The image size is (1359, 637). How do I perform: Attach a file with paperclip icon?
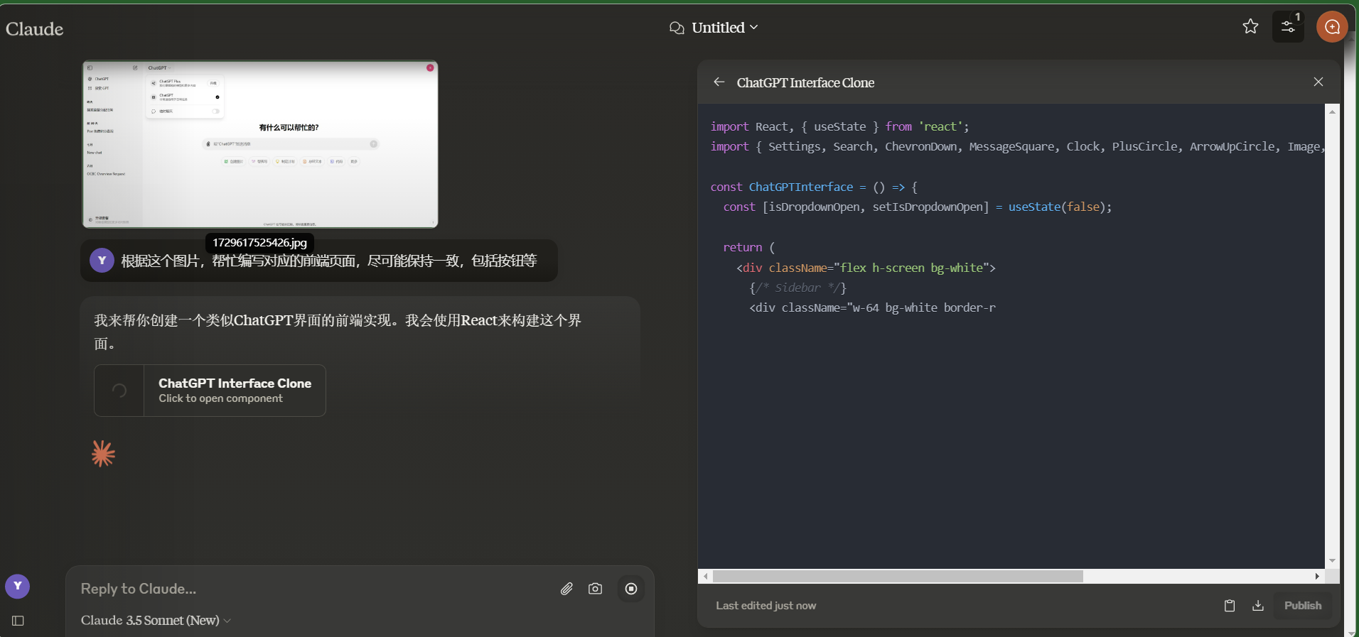pyautogui.click(x=566, y=589)
